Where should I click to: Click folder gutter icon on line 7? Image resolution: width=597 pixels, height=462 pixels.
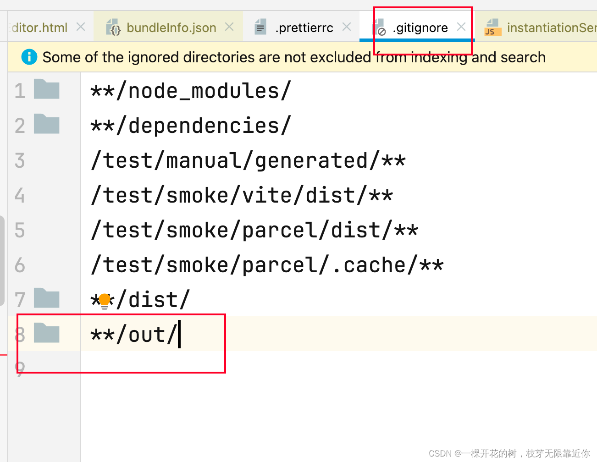tap(47, 298)
